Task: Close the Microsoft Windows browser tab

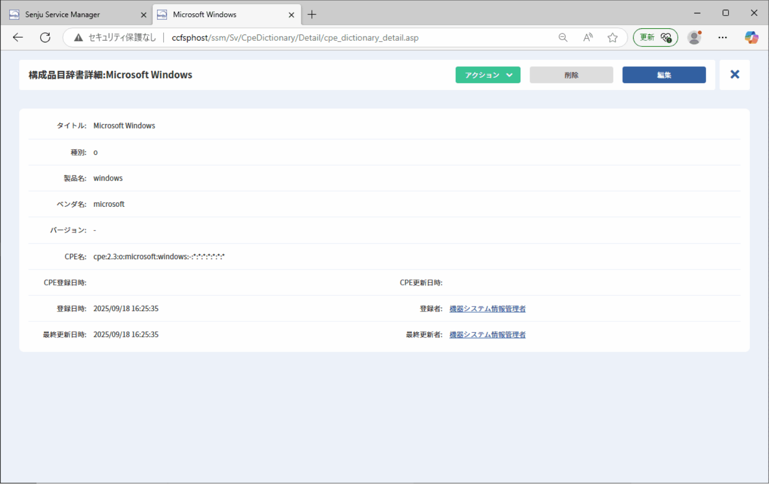Action: (x=291, y=15)
